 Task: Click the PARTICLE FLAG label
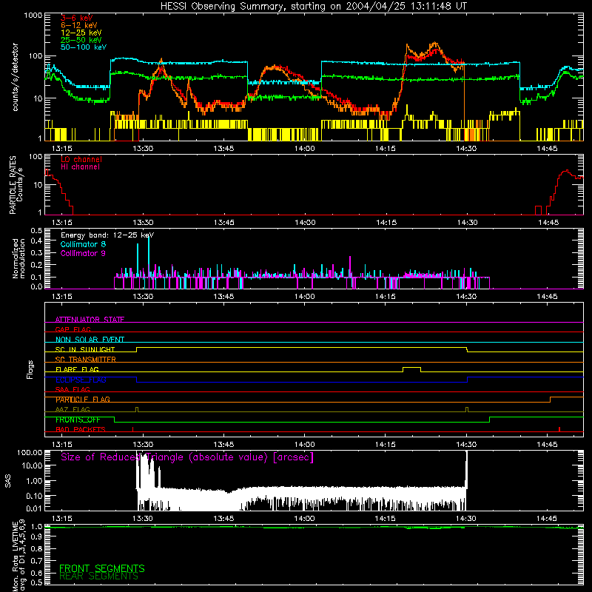click(83, 399)
